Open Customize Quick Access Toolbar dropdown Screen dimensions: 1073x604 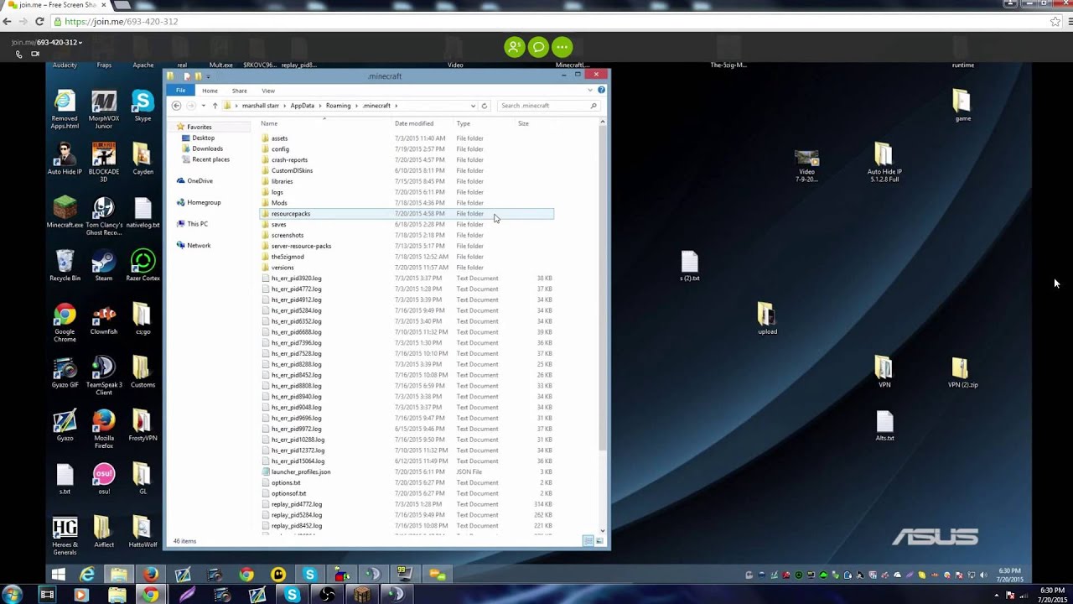(x=208, y=76)
